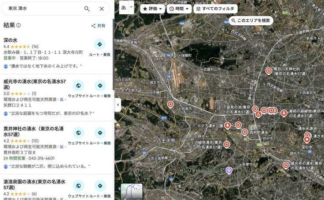Click the map pin near 昭島市

[x=170, y=104]
